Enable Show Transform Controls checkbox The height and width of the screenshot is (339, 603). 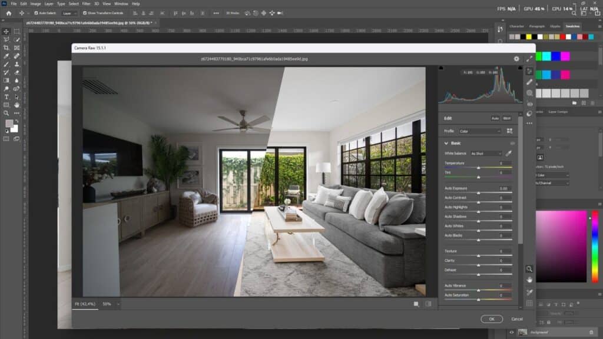(x=85, y=12)
